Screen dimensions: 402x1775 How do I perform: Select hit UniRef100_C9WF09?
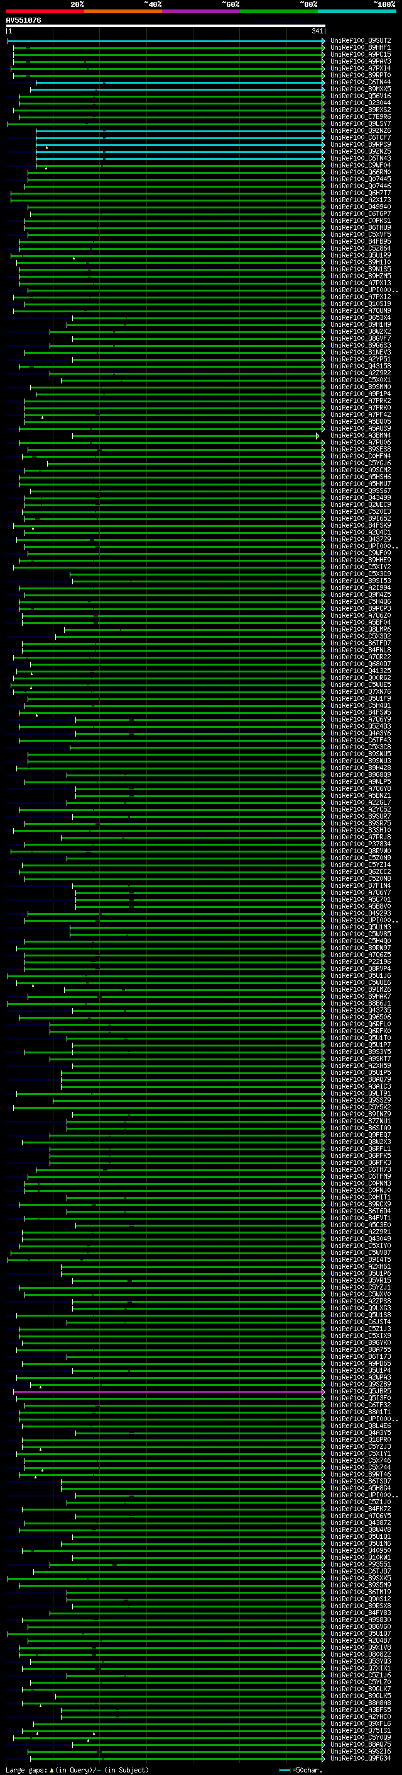[x=361, y=553]
